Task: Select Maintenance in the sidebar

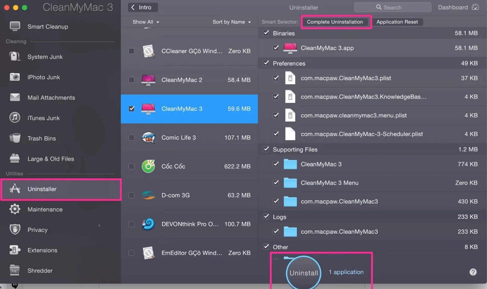Action: tap(60, 209)
